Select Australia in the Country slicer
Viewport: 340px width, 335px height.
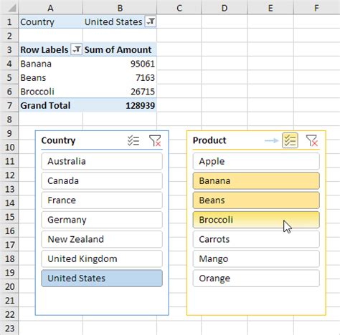(102, 161)
